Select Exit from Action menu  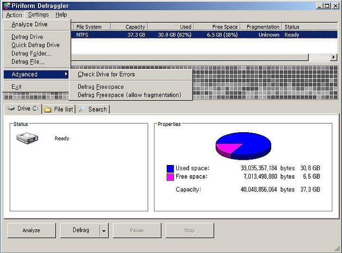(x=36, y=87)
